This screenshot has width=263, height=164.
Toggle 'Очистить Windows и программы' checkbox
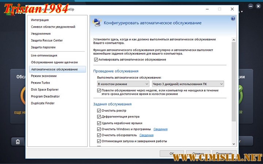point(99,129)
